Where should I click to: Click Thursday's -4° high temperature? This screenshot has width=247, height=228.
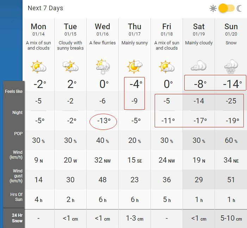coord(135,84)
